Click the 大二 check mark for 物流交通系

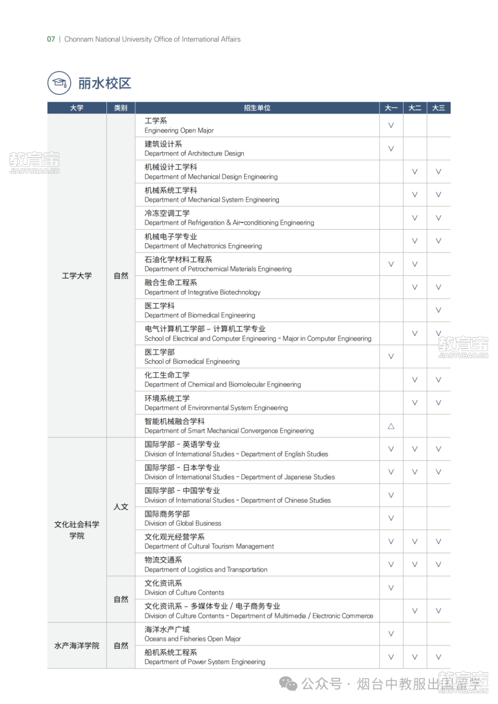(x=415, y=564)
